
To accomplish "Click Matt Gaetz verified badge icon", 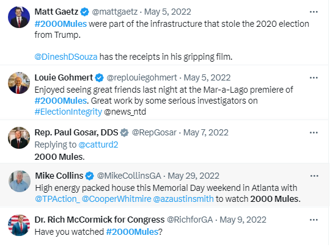I will (x=85, y=12).
